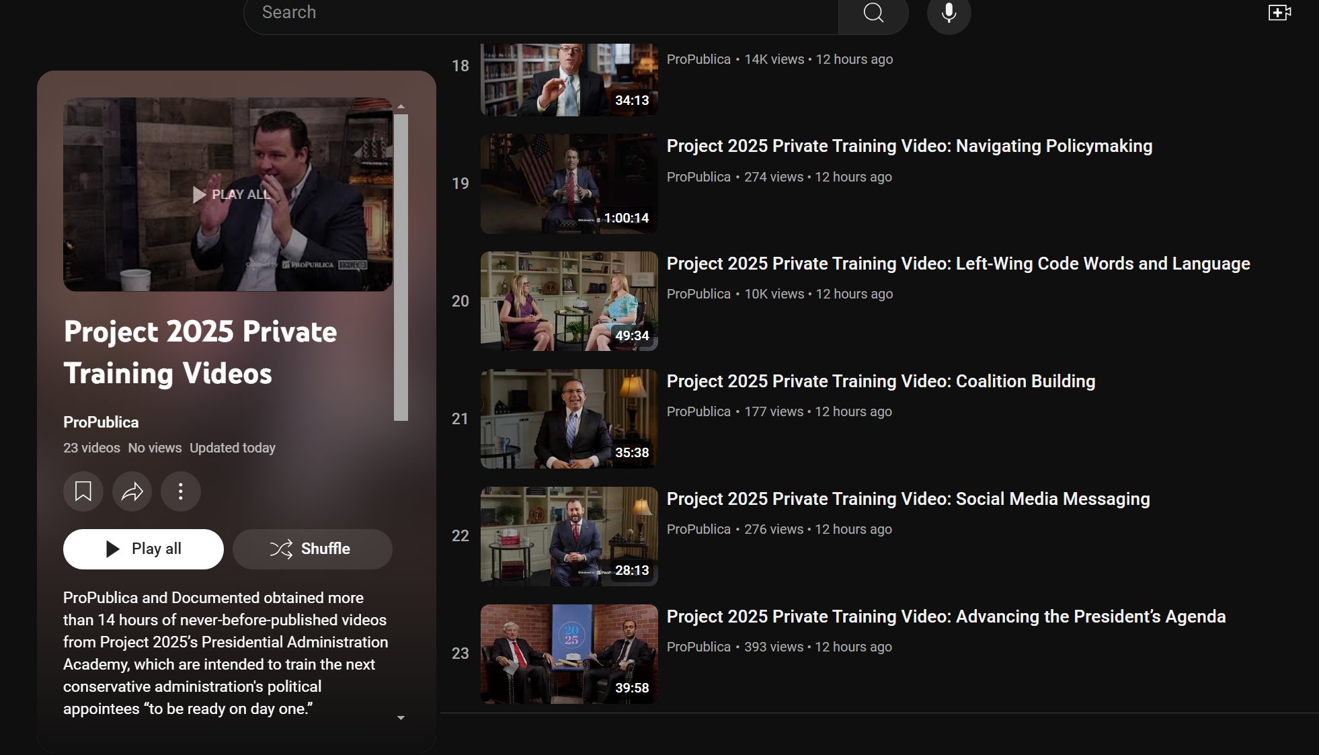This screenshot has width=1319, height=755.
Task: Play thumbnail with 49:34 duration
Action: [569, 301]
